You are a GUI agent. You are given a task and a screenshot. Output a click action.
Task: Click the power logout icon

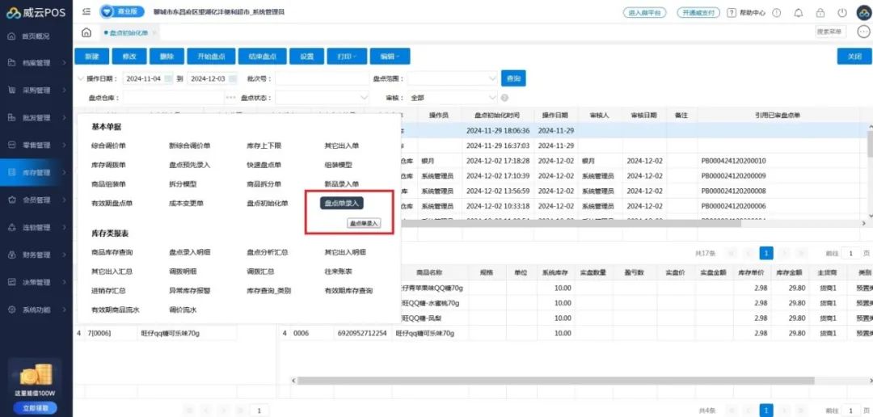(x=842, y=13)
